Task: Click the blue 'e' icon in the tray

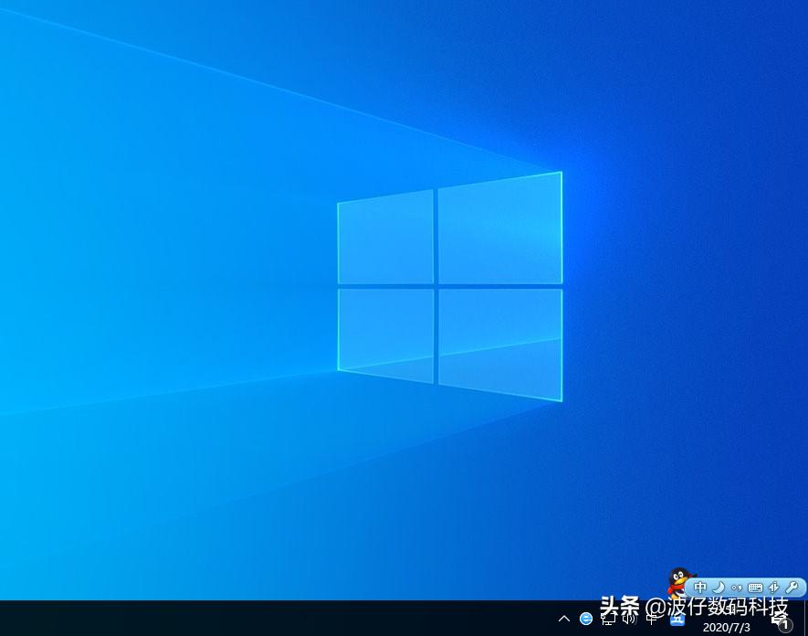Action: 587,620
